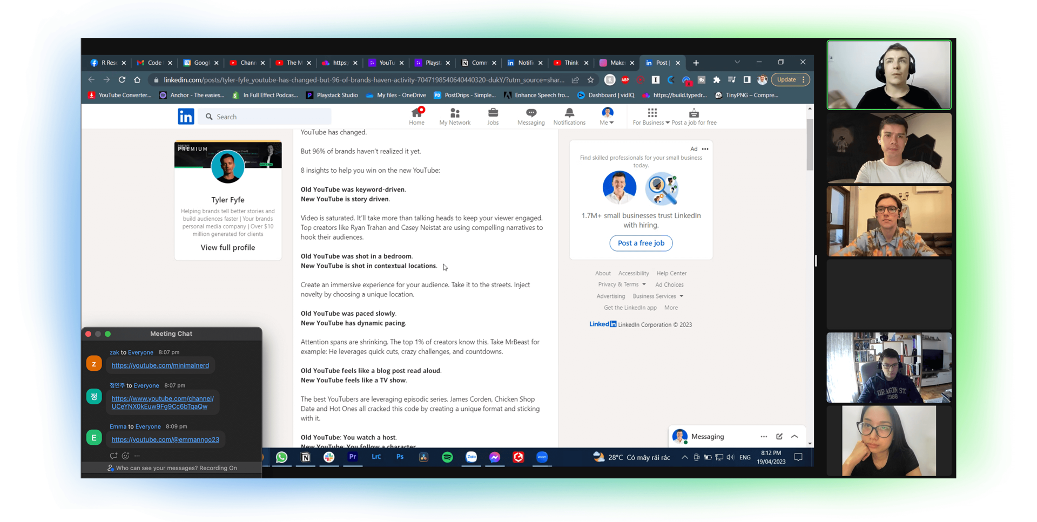Launch WhatsApp from the taskbar
This screenshot has height=522, width=1037.
(x=281, y=457)
